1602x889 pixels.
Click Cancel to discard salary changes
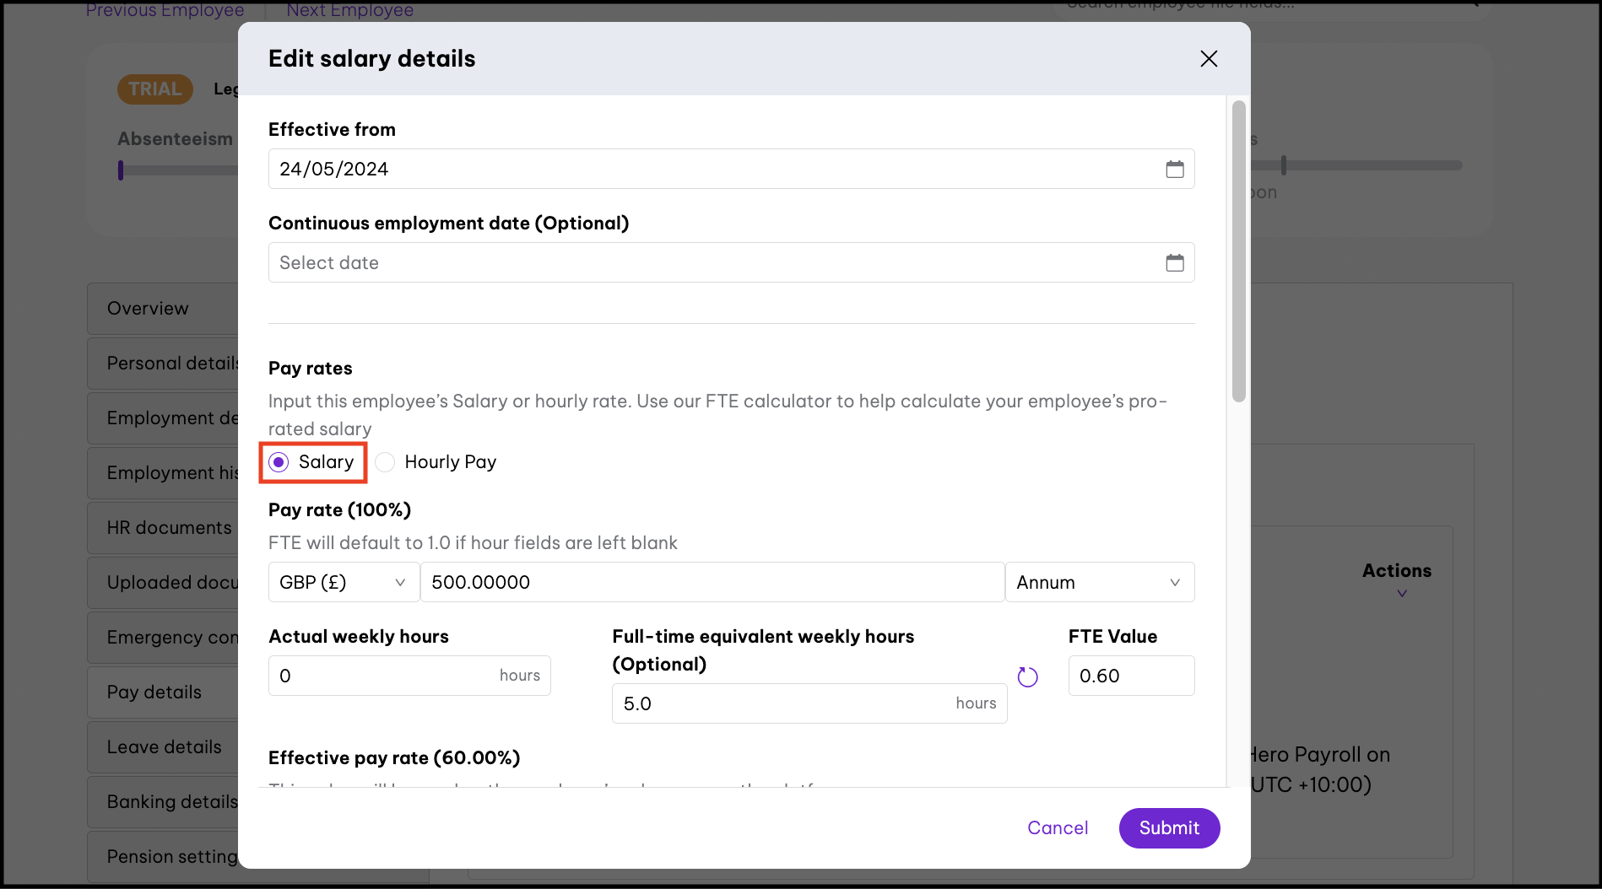coord(1057,828)
